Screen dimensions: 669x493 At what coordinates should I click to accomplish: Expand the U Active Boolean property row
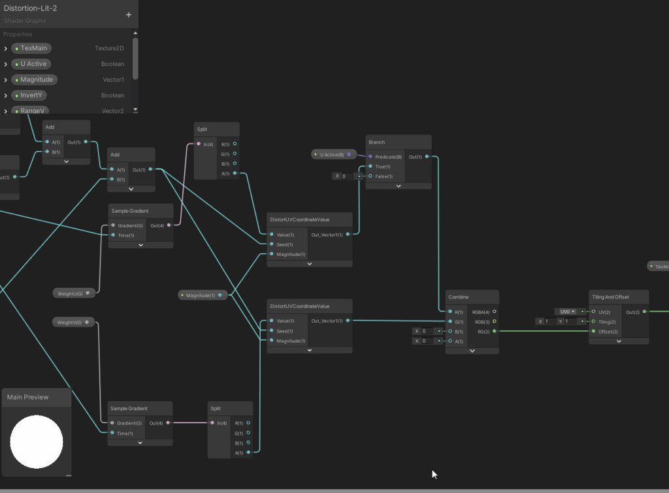(6, 64)
